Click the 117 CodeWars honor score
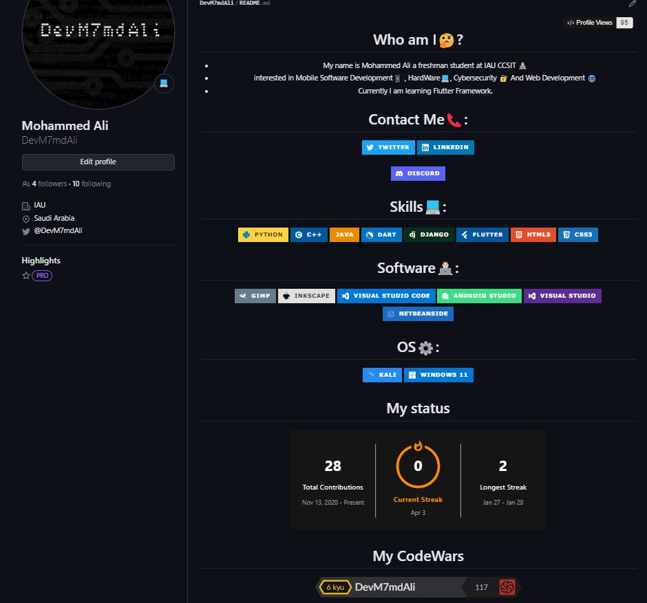The width and height of the screenshot is (647, 603). (481, 587)
